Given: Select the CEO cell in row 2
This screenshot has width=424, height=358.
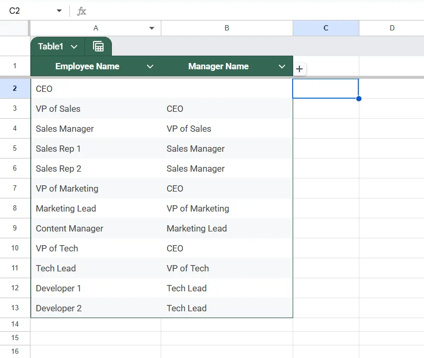Looking at the screenshot, I should [x=96, y=89].
